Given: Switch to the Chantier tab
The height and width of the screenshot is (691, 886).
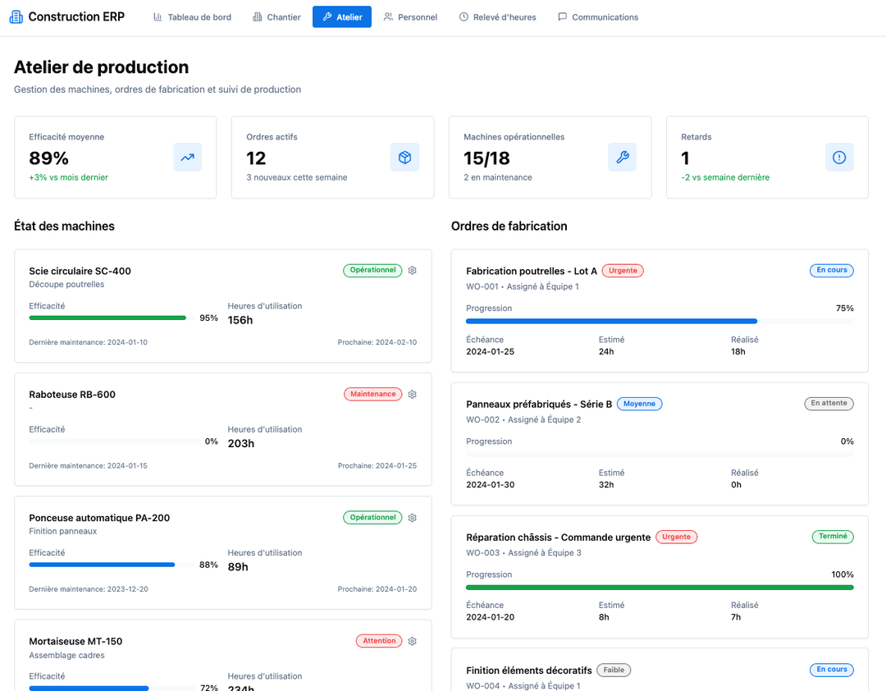Looking at the screenshot, I should (x=276, y=17).
